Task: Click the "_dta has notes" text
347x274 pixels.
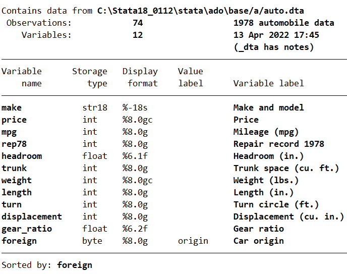Action: click(273, 47)
